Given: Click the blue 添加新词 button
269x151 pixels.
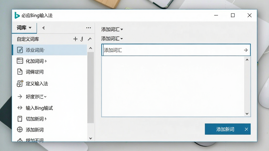Looking at the screenshot, I should pos(225,129).
